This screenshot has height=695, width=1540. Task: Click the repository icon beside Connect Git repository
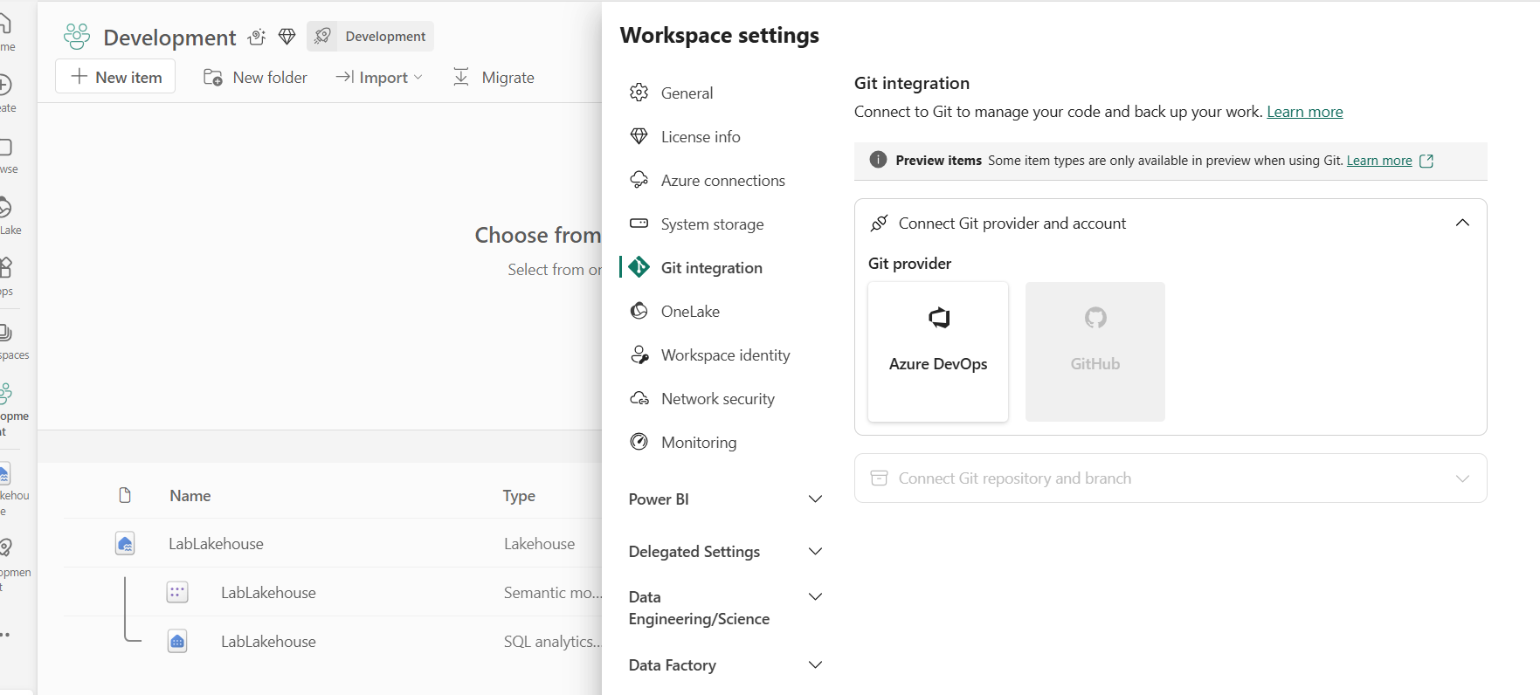click(880, 478)
